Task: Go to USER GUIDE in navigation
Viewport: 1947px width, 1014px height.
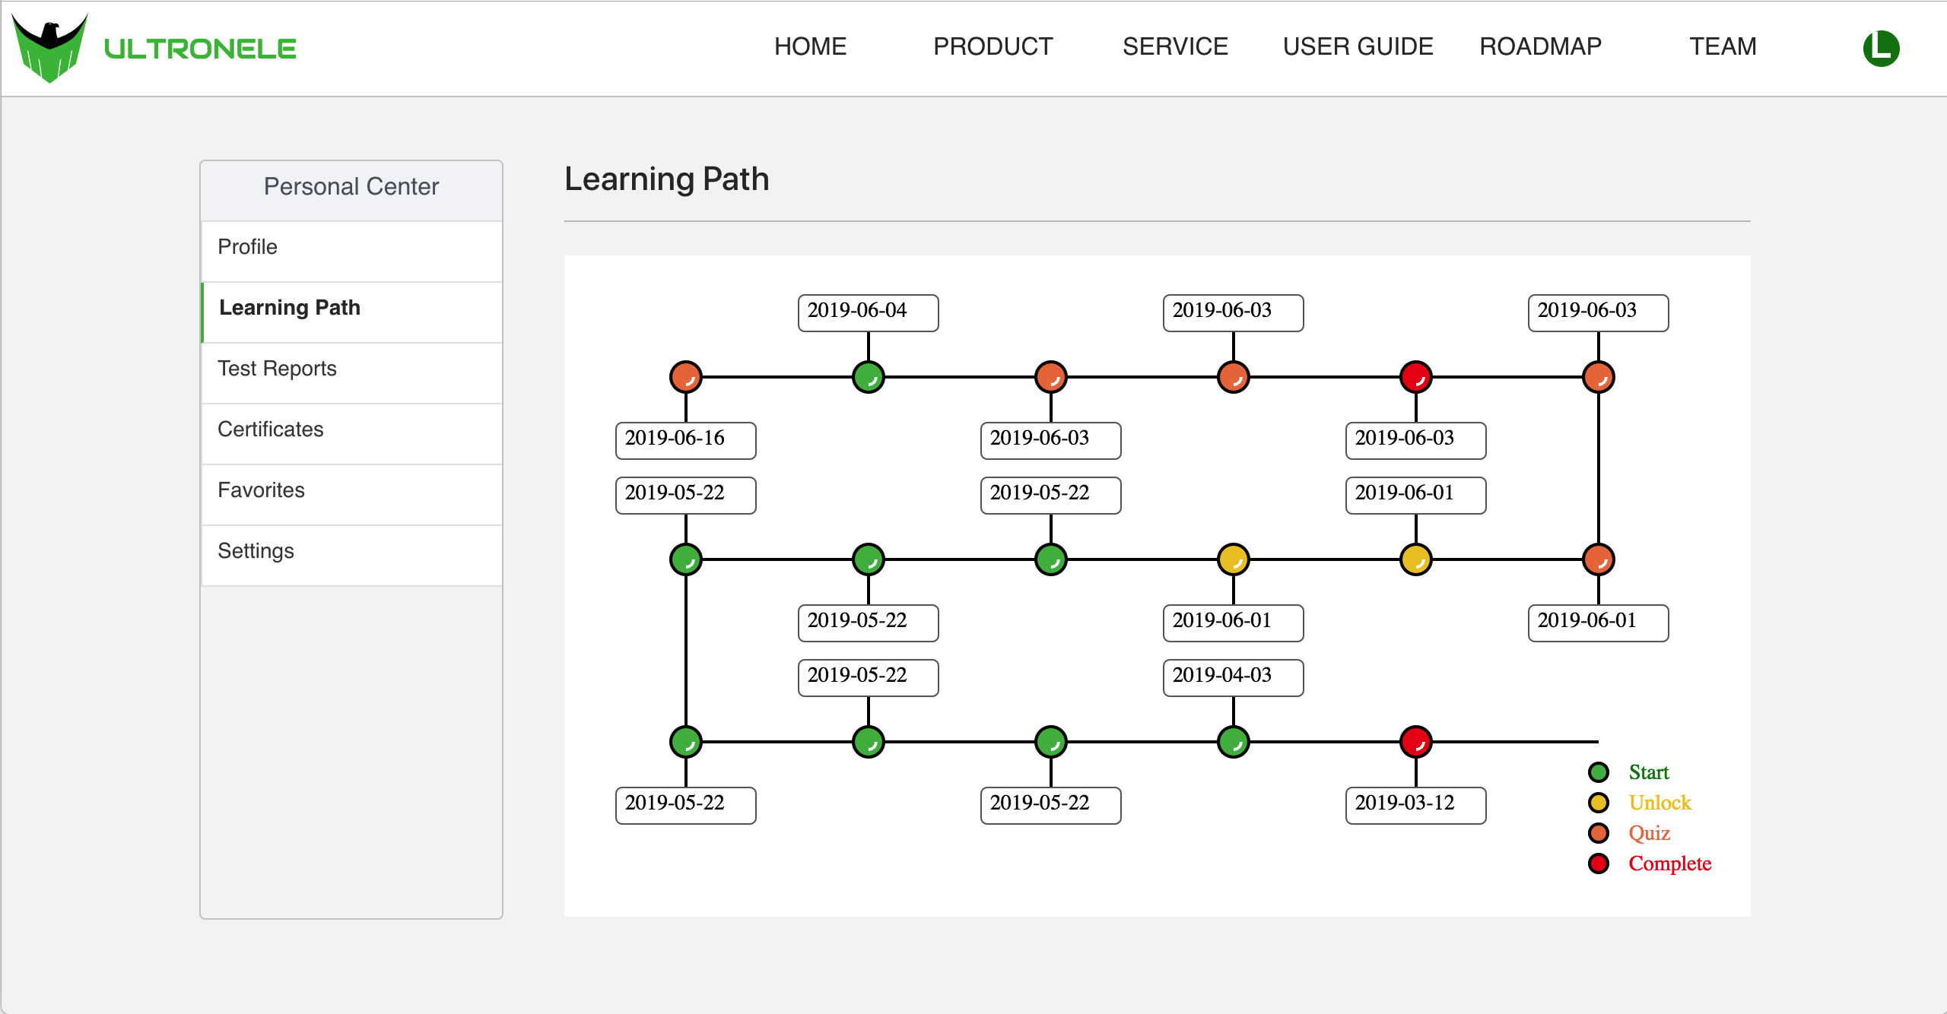Action: 1358,47
